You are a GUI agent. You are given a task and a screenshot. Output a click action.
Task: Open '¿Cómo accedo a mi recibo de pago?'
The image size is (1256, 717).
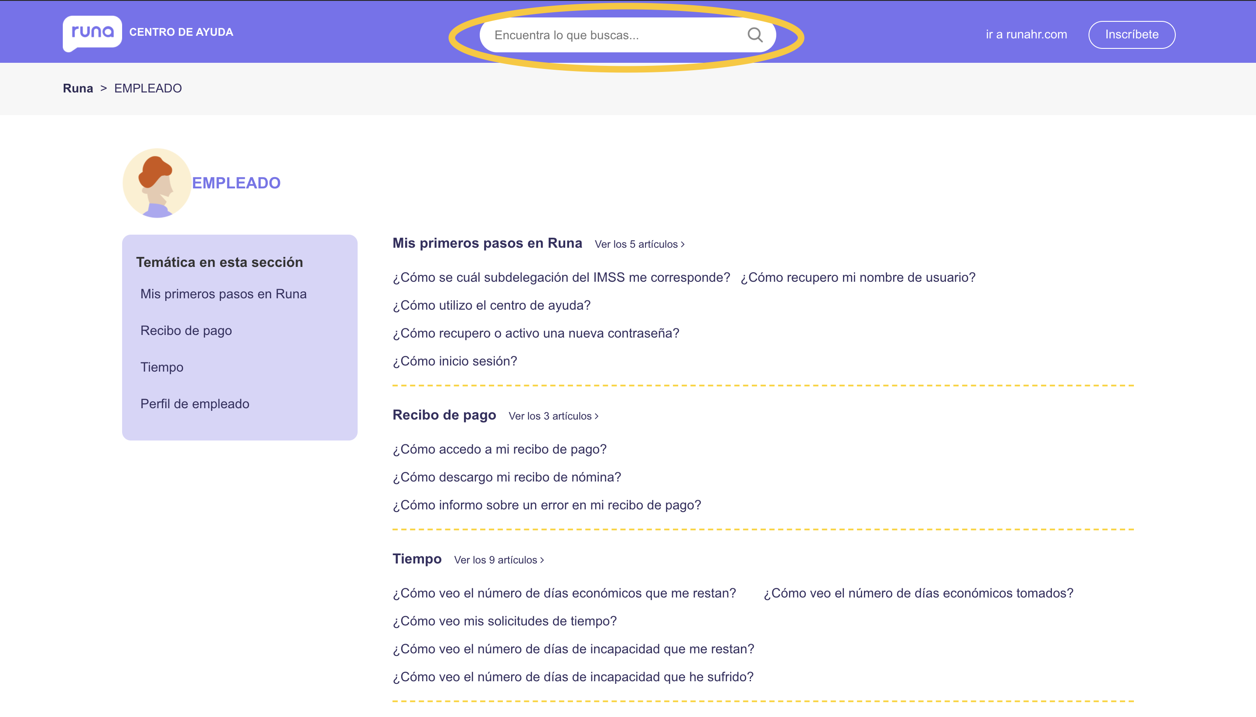point(499,449)
